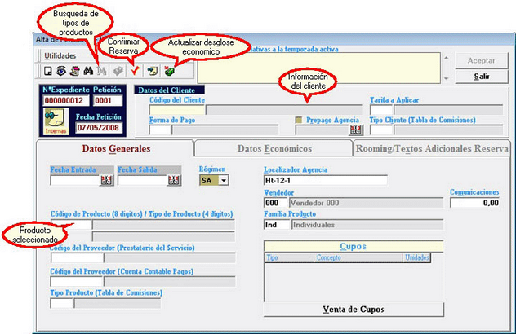The width and height of the screenshot is (516, 334).
Task: Click the Salir button
Action: coord(482,77)
